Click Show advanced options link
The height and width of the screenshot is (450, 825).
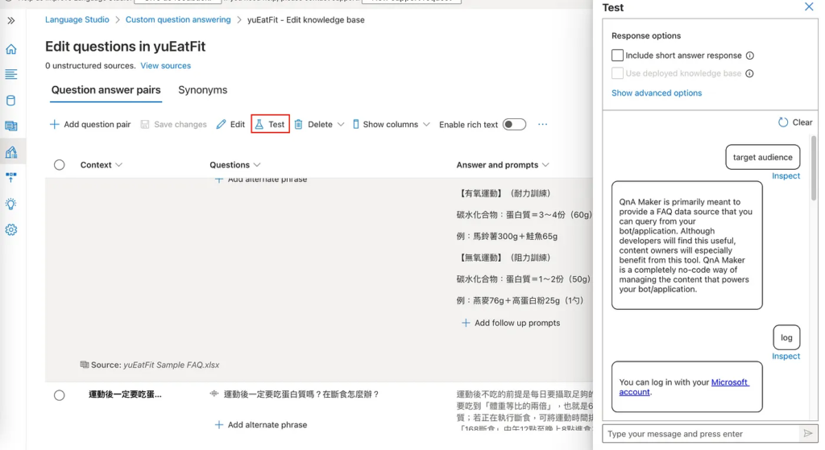[x=656, y=93]
